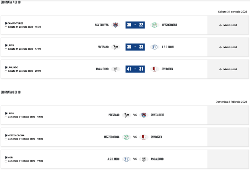
Task: Open the 30 - 22 score box
Action: (135, 25)
